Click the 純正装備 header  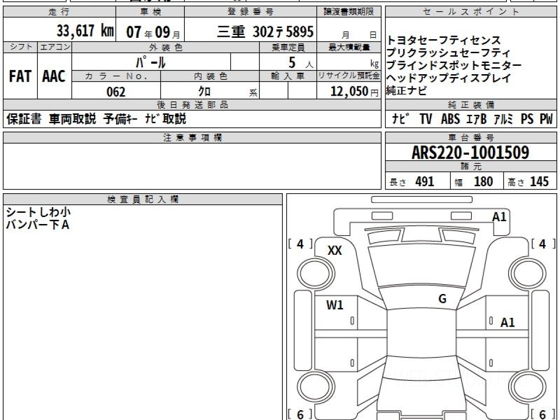471,105
